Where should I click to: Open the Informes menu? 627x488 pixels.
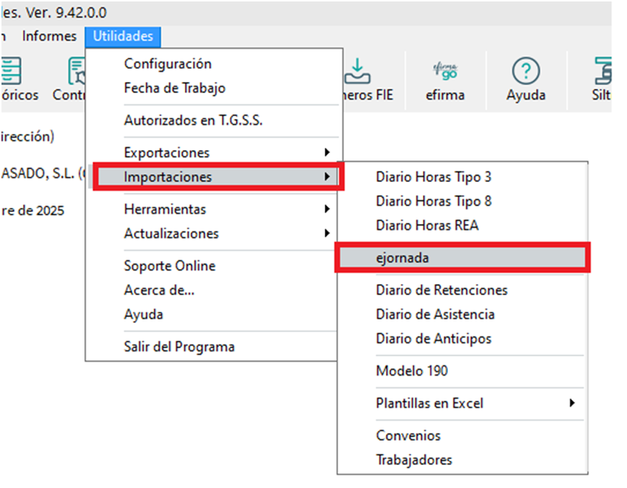pyautogui.click(x=49, y=35)
